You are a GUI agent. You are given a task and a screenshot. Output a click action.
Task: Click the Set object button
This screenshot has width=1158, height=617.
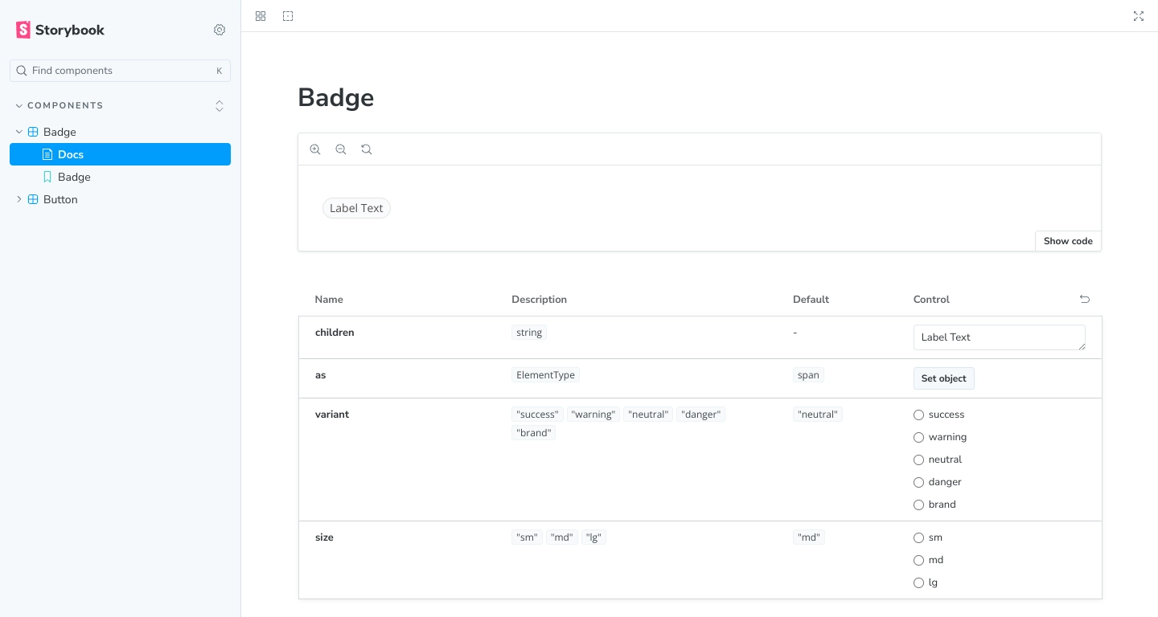click(x=943, y=378)
